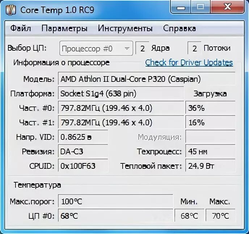Open the Справка menu

[180, 29]
